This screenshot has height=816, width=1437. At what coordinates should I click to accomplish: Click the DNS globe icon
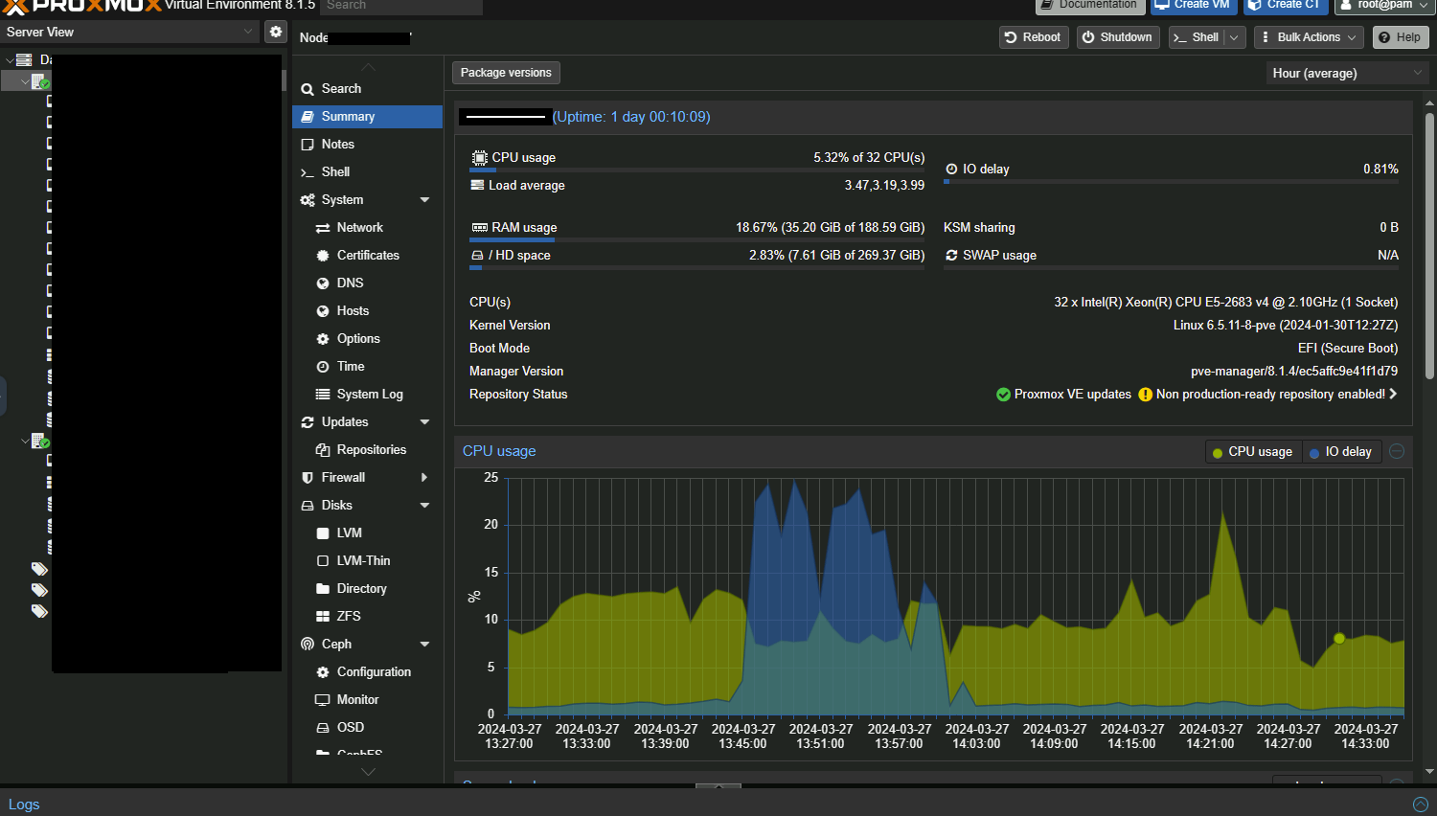pyautogui.click(x=323, y=283)
